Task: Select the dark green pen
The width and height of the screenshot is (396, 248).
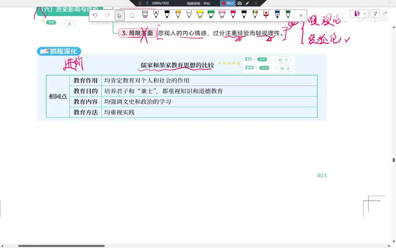Action: [x=288, y=14]
